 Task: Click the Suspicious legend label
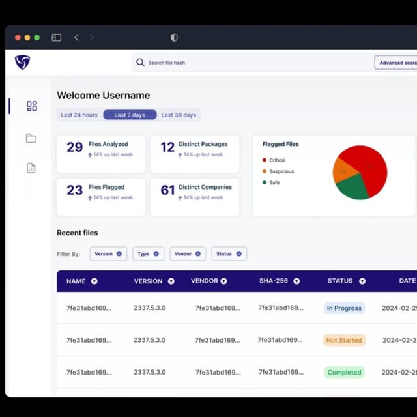click(x=281, y=171)
